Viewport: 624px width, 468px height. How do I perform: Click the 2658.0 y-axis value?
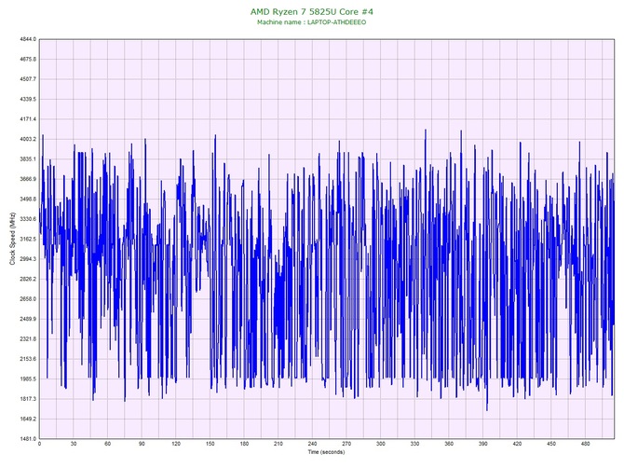point(28,299)
